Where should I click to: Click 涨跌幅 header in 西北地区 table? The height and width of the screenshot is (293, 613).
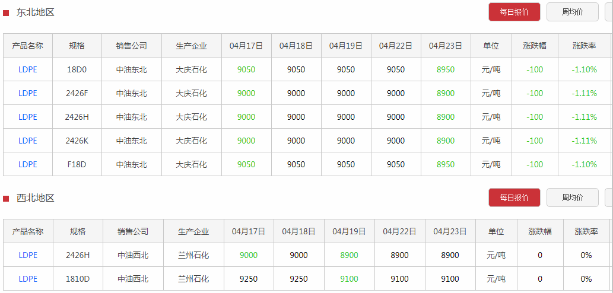(x=540, y=231)
